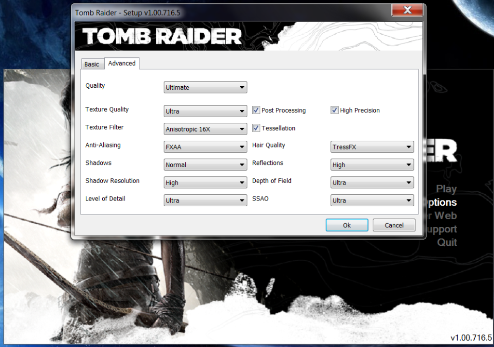
Task: Click the Anti-Aliasing label
Action: click(x=103, y=145)
